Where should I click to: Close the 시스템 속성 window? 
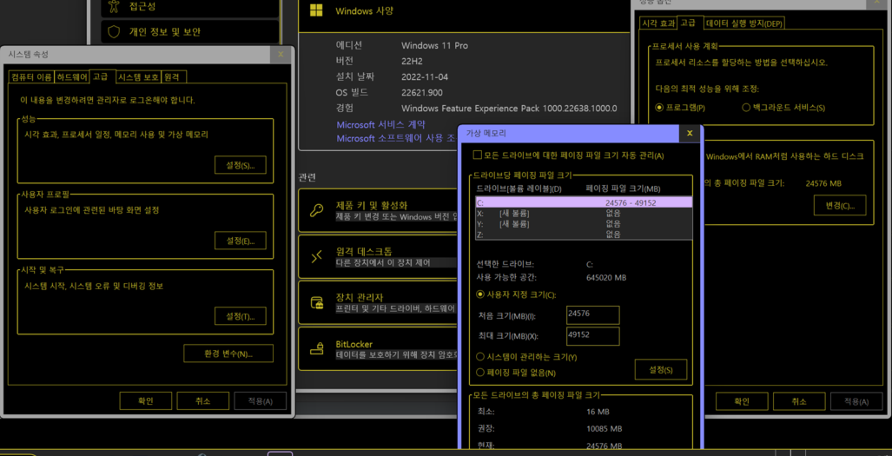pos(281,55)
